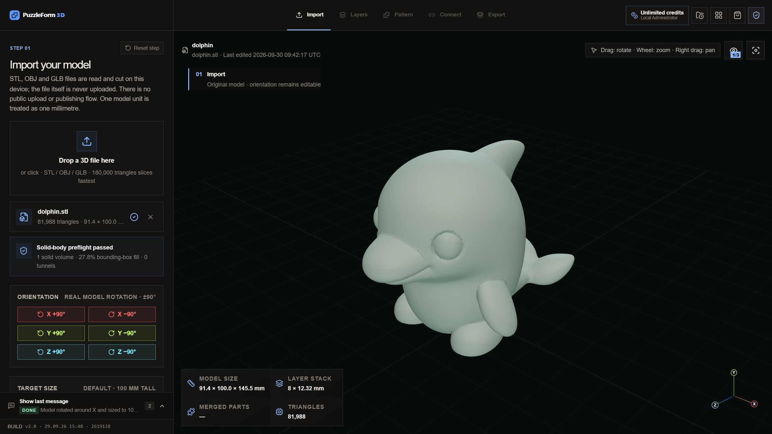Open the history folder icon in header
The height and width of the screenshot is (434, 772).
700,15
